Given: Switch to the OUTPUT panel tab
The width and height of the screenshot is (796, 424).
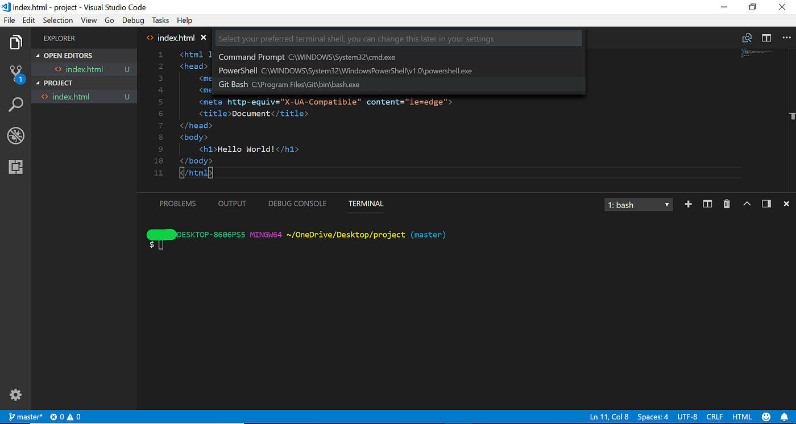Looking at the screenshot, I should click(232, 203).
